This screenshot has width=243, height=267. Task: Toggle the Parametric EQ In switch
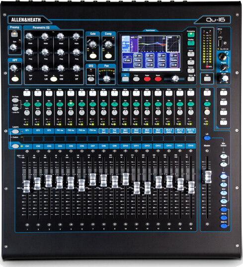54,79
